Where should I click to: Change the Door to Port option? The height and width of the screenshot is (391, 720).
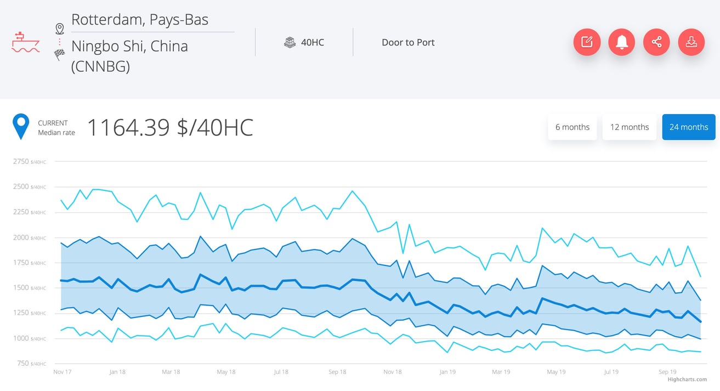coord(408,42)
